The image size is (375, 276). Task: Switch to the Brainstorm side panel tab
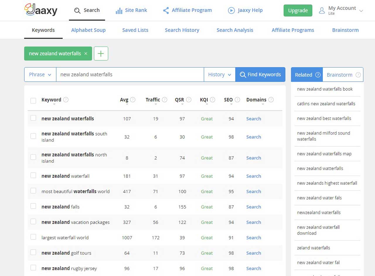point(343,75)
